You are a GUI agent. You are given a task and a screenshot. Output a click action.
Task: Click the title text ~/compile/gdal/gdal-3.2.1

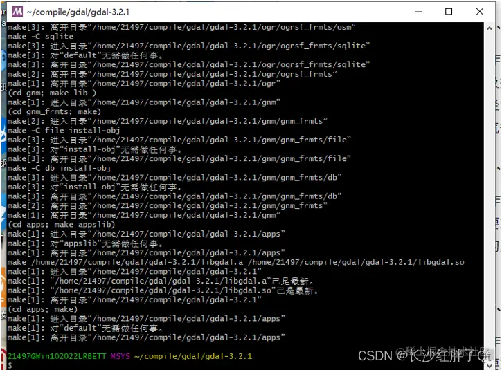click(x=78, y=12)
